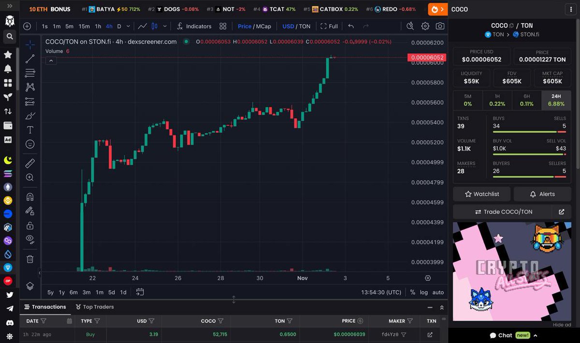580x343 pixels.
Task: Select the Transactions tab
Action: point(45,307)
